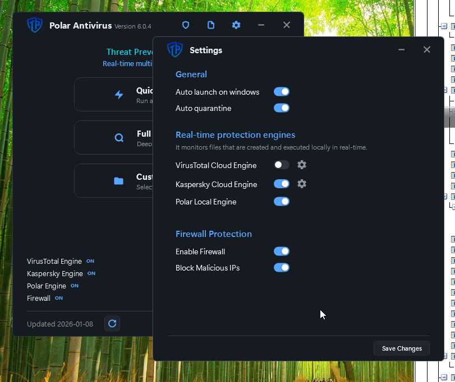Click the Custom scan folder icon

[119, 181]
